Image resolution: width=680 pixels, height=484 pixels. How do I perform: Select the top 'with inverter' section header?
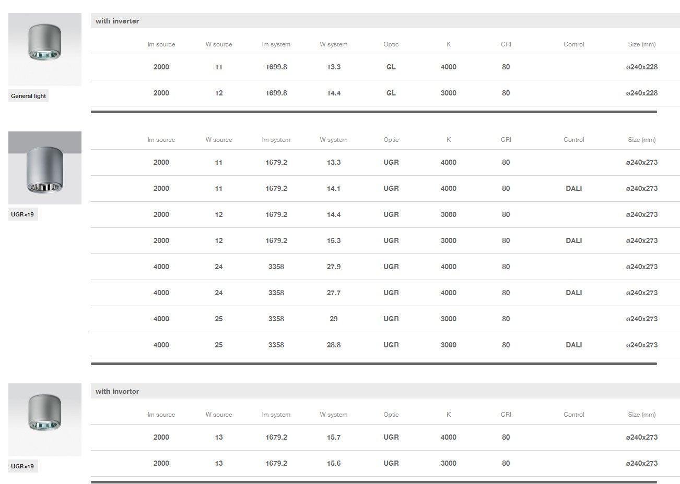118,21
